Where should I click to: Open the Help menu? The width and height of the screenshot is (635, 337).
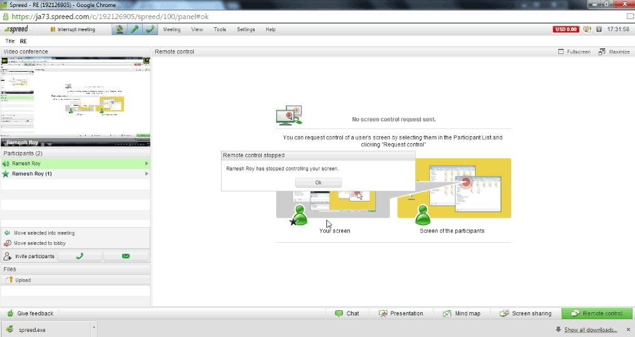tap(271, 30)
